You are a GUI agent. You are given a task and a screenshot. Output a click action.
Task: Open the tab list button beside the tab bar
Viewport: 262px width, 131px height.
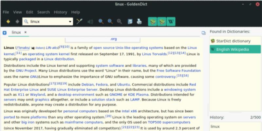point(203,33)
